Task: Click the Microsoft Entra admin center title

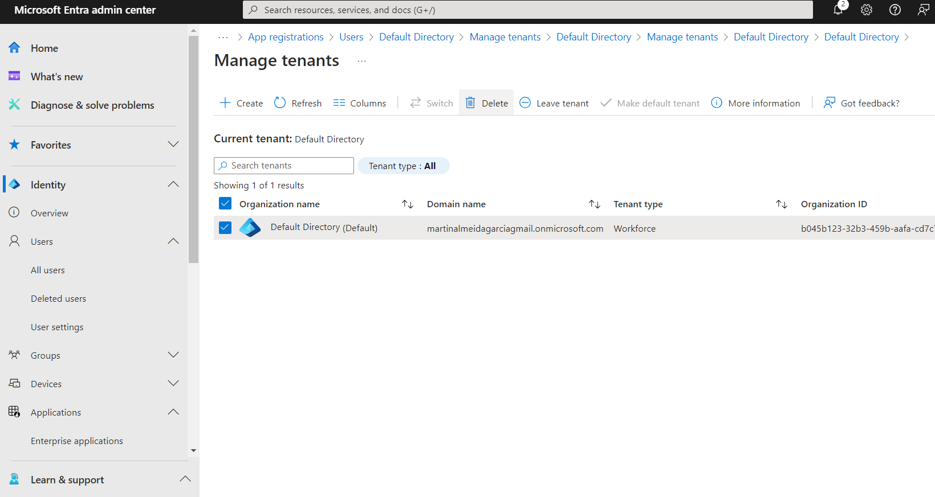Action: (x=85, y=10)
